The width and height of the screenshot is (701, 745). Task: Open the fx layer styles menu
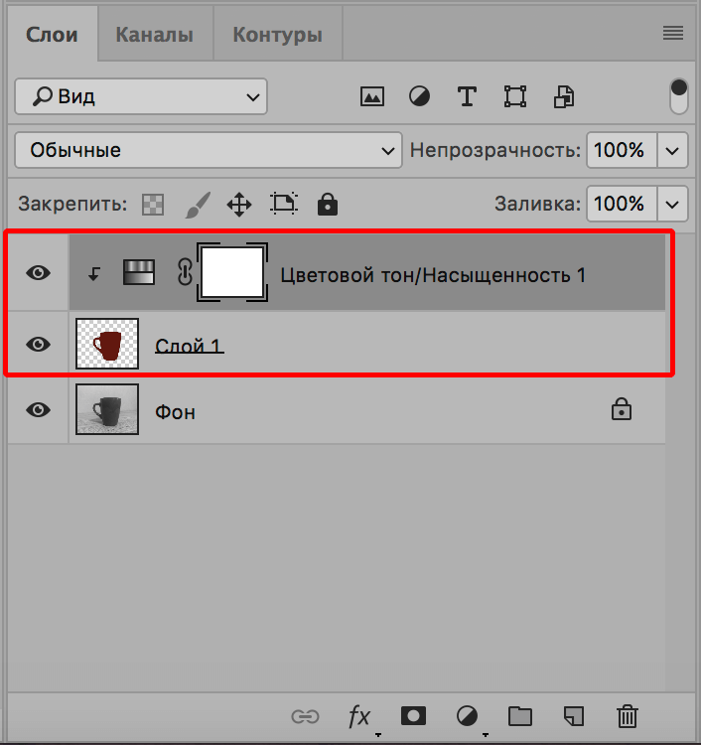tap(359, 716)
